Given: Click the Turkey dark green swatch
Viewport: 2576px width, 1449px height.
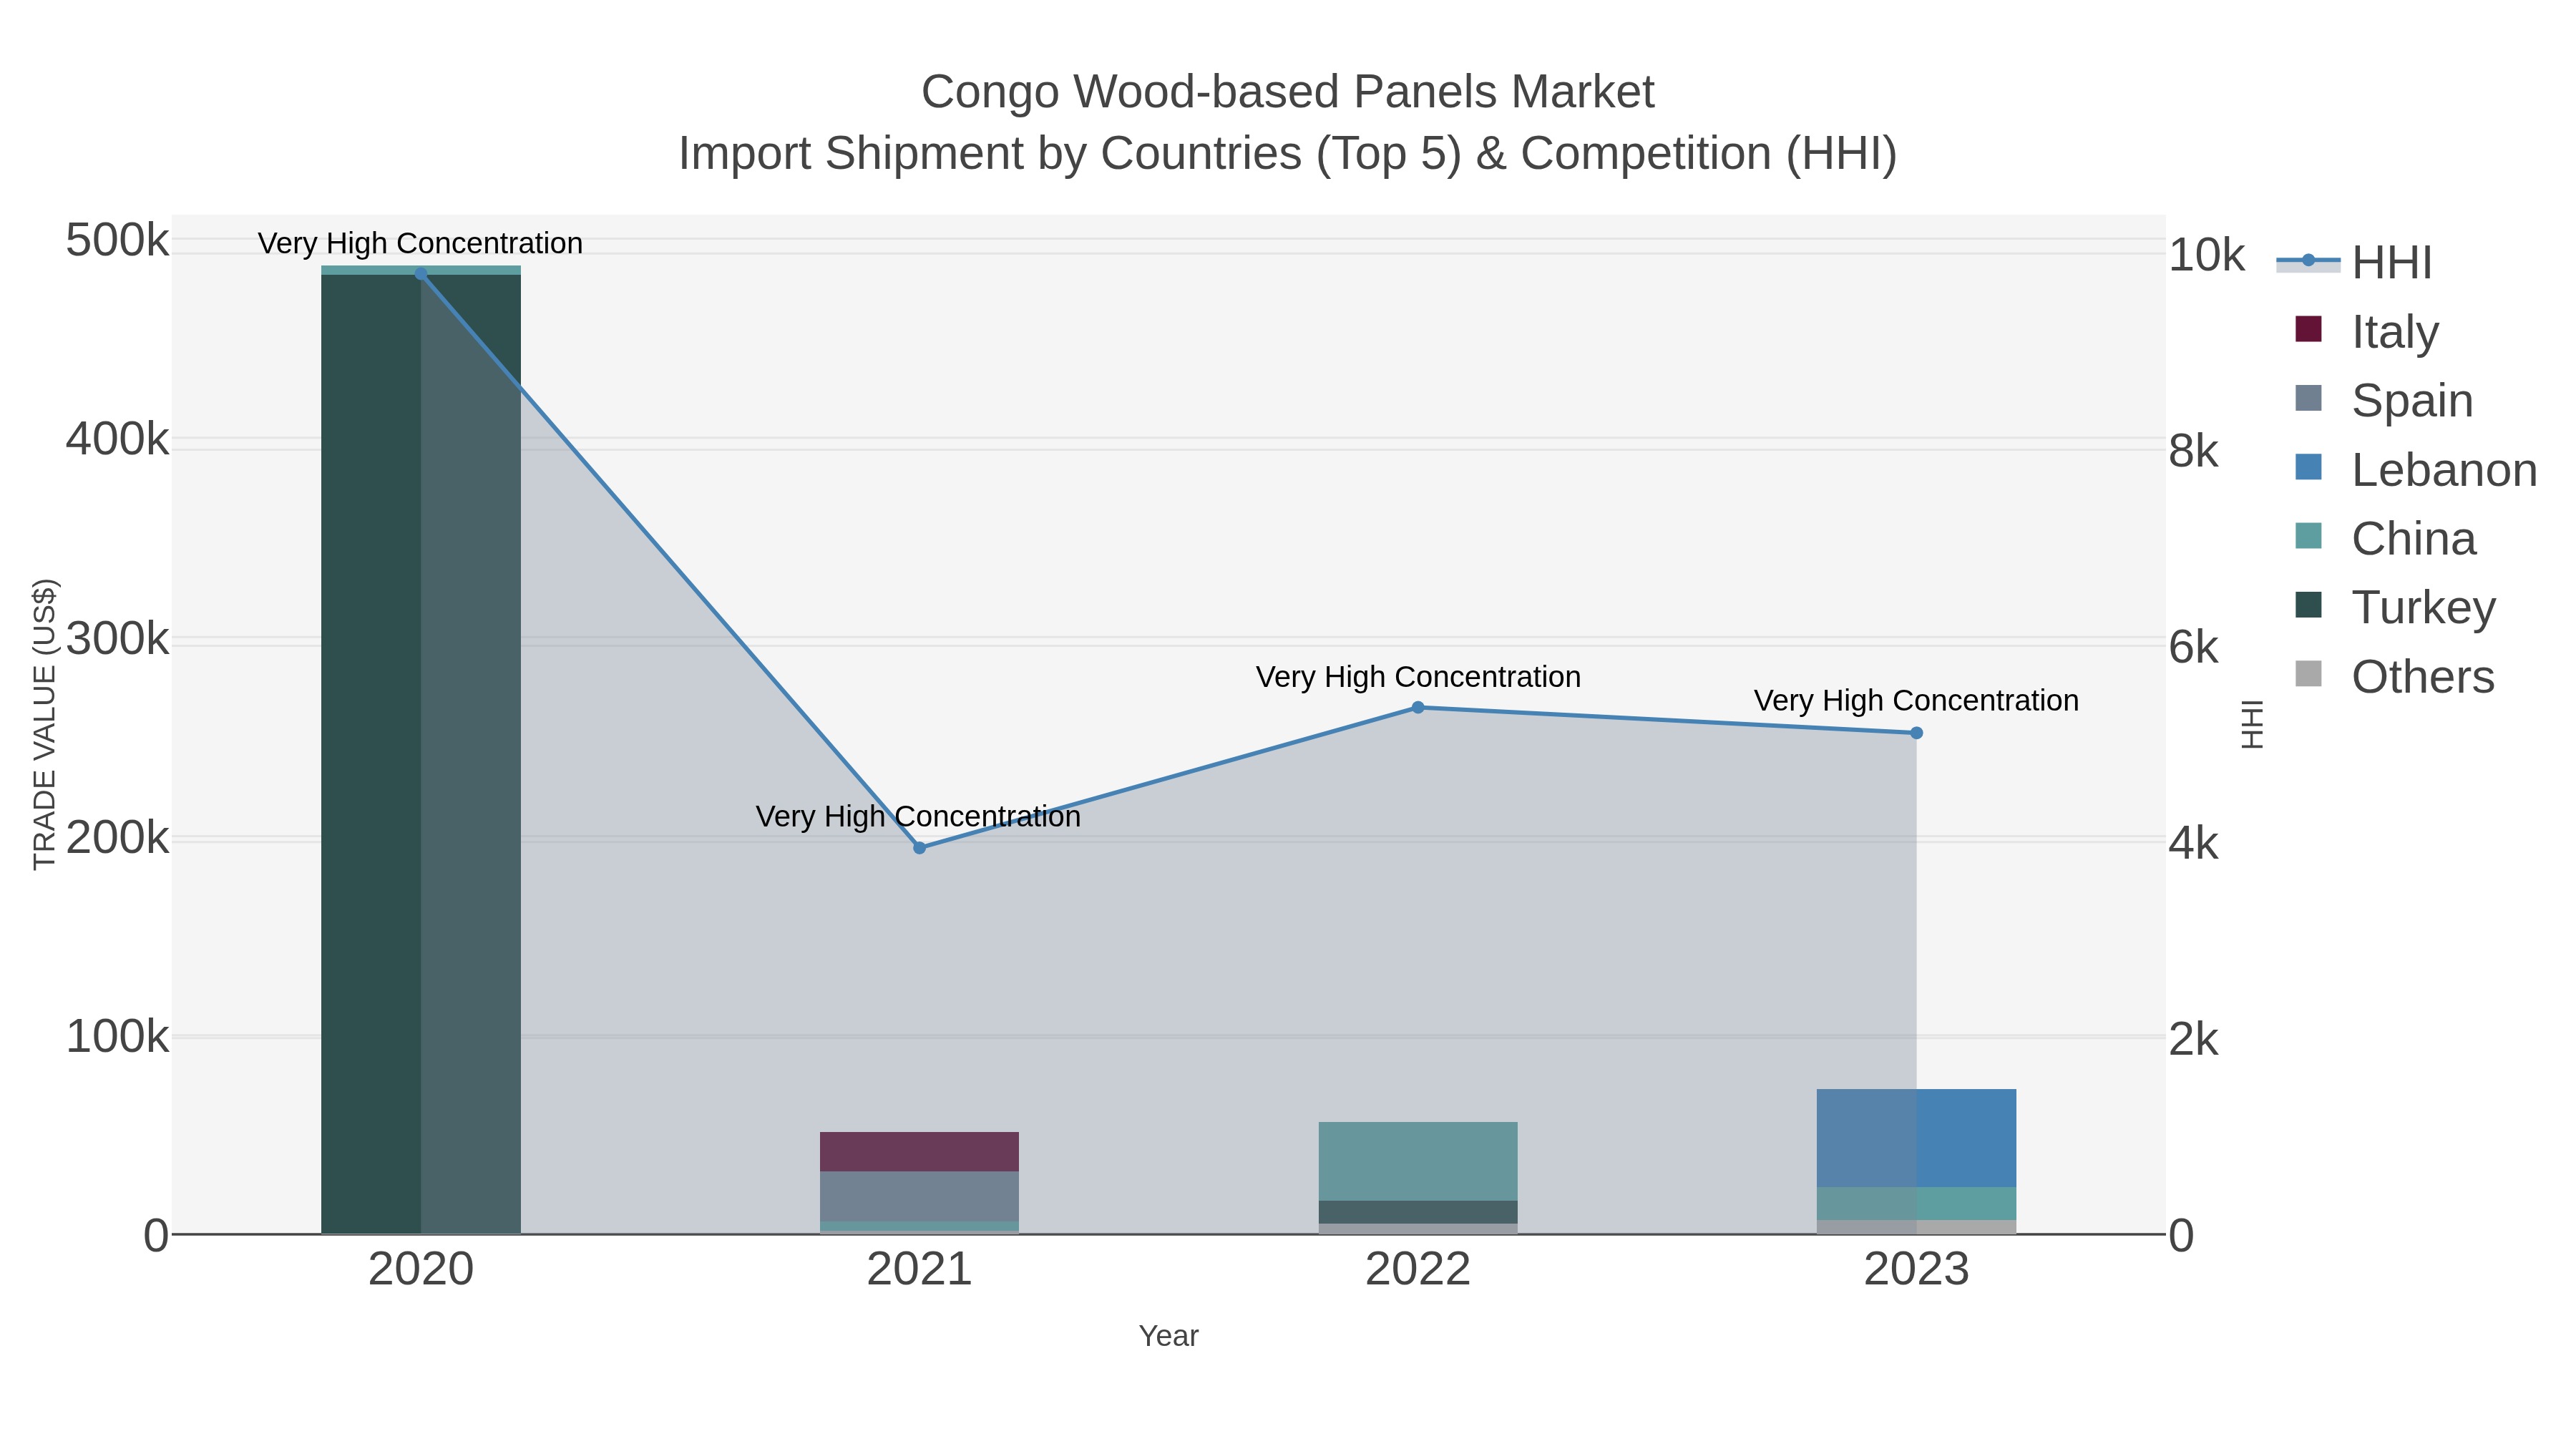Looking at the screenshot, I should coord(2308,605).
